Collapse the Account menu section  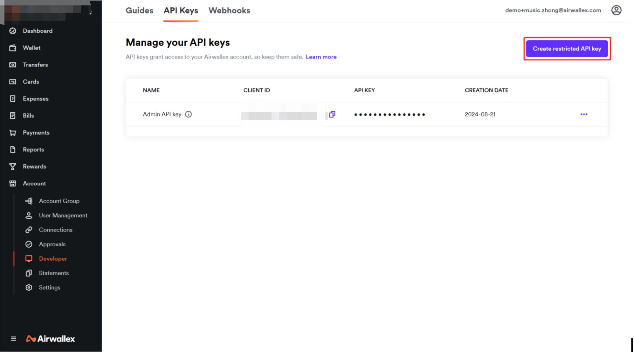coord(34,184)
